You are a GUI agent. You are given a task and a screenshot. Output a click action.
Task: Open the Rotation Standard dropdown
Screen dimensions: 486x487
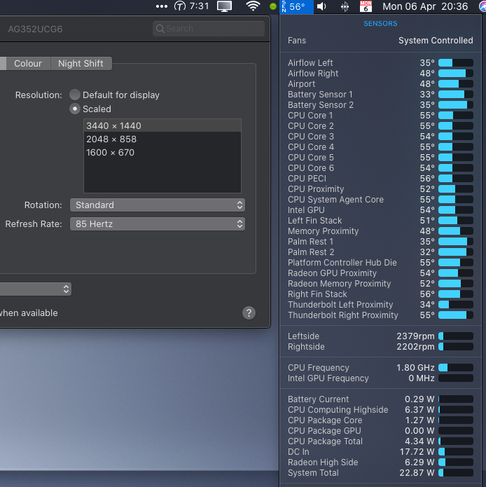(x=158, y=205)
